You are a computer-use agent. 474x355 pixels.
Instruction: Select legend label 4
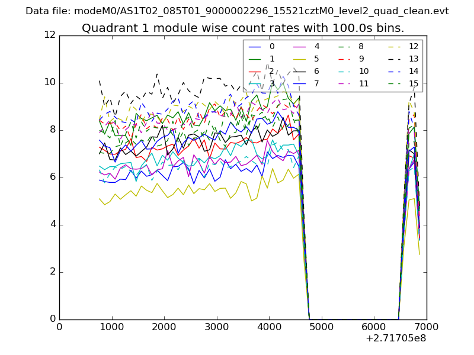(x=316, y=47)
